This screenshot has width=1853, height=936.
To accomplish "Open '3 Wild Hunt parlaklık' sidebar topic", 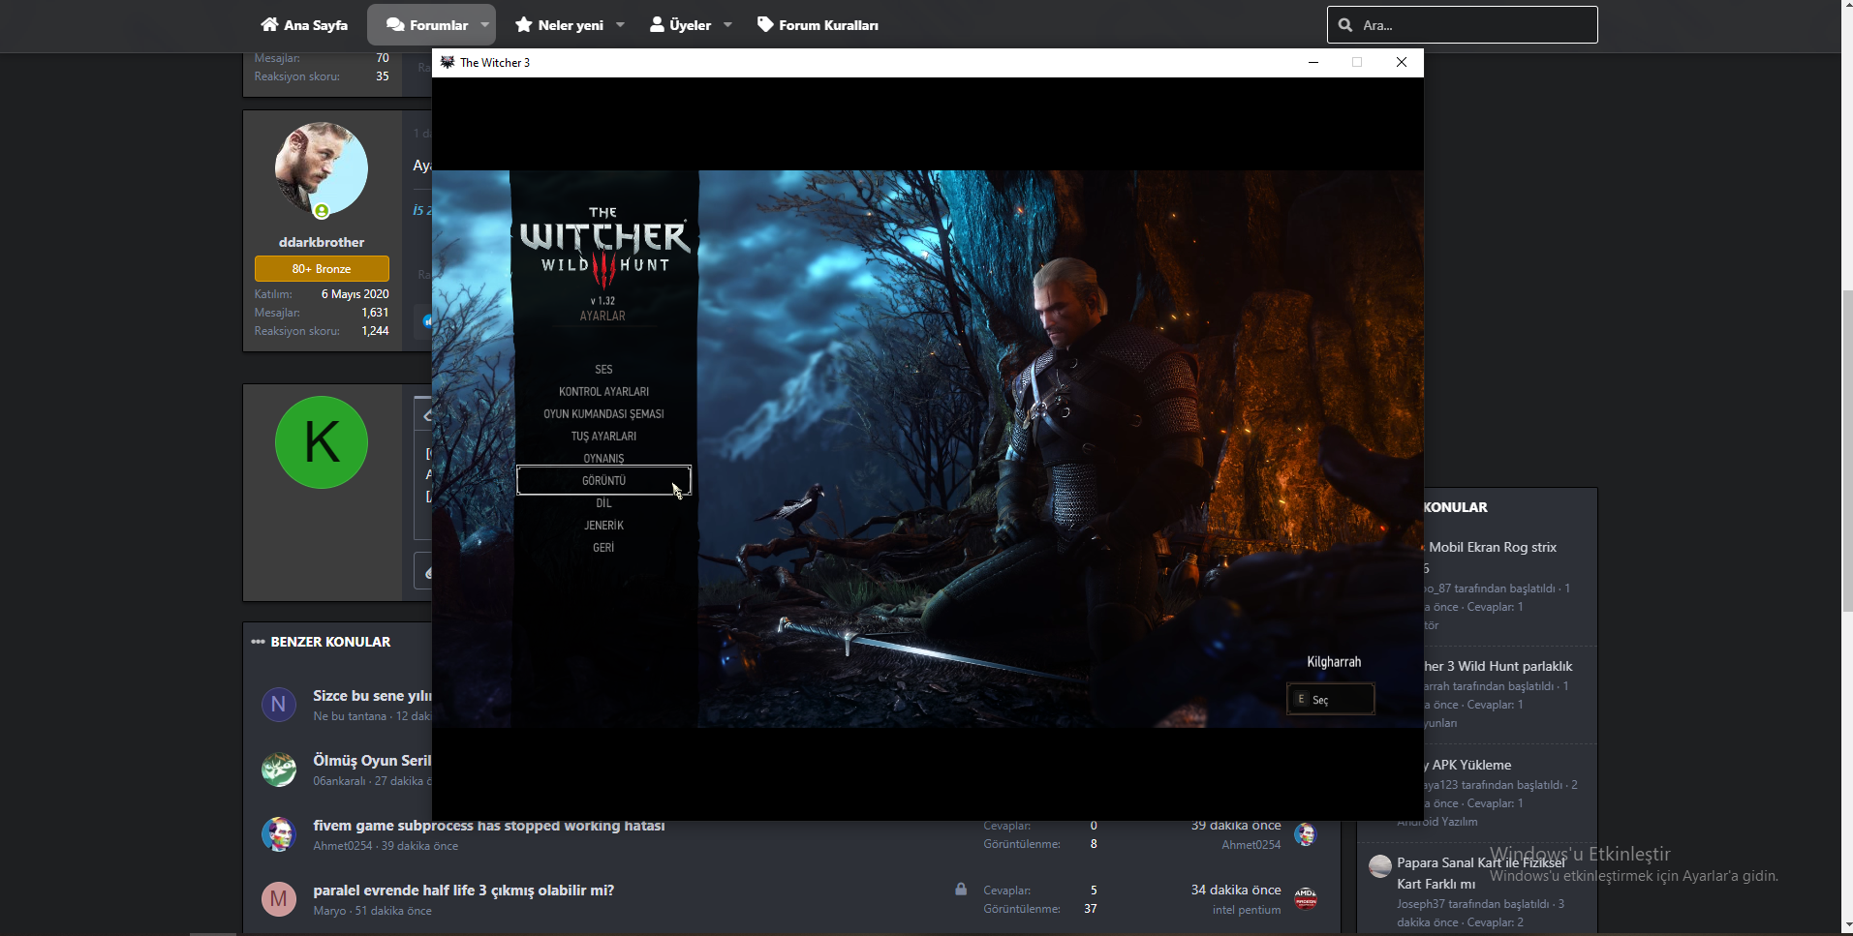I will click(x=1498, y=666).
